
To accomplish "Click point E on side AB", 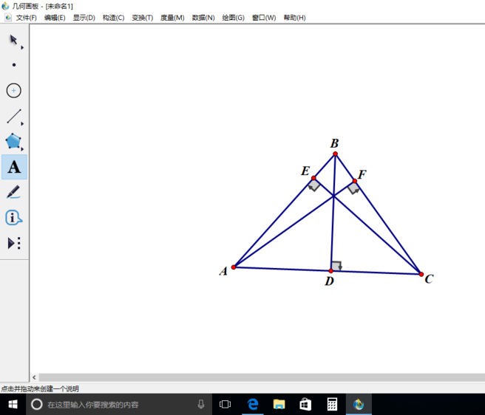I will coord(313,178).
